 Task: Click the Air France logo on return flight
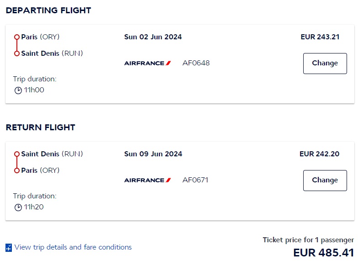click(x=147, y=180)
